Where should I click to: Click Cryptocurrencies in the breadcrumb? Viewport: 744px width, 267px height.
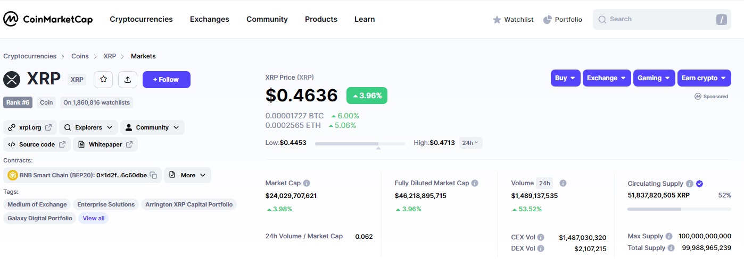(30, 56)
